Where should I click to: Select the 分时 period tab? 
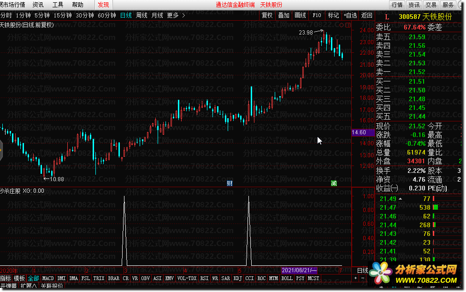point(6,16)
